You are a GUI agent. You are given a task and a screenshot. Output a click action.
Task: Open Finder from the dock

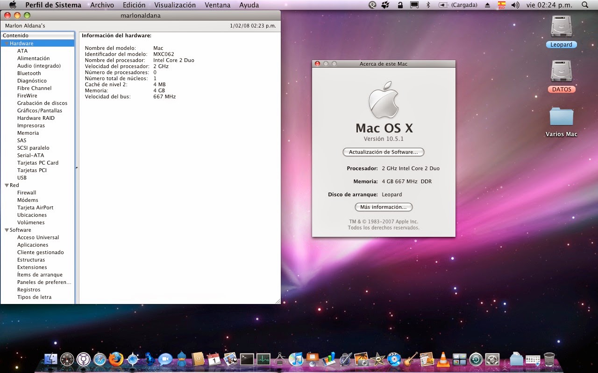click(51, 359)
